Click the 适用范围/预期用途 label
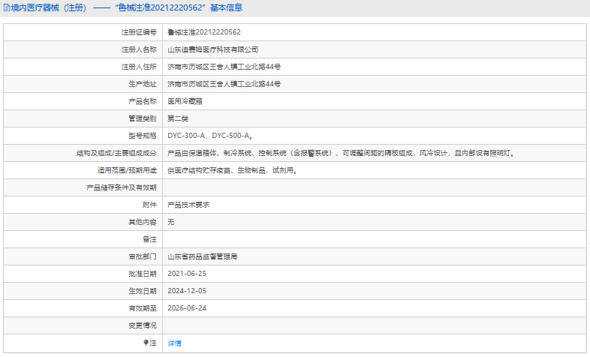Image resolution: width=590 pixels, height=357 pixels. pyautogui.click(x=127, y=170)
